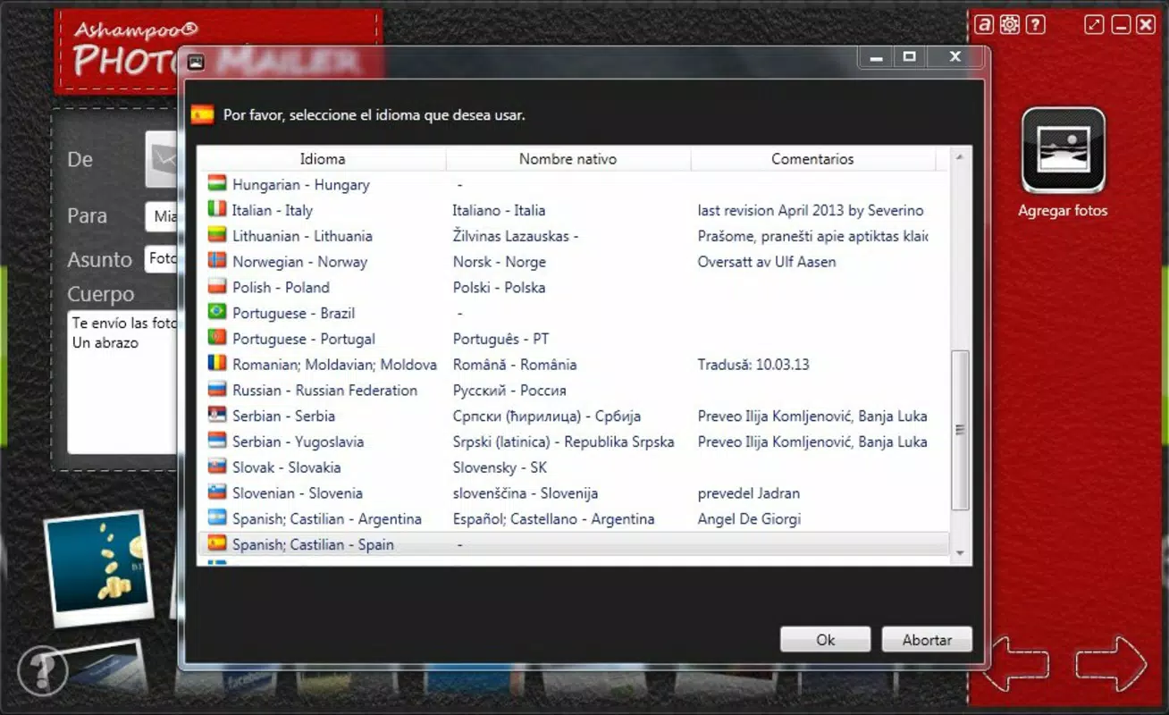1169x715 pixels.
Task: Click the Slovenia flag icon
Action: [217, 492]
